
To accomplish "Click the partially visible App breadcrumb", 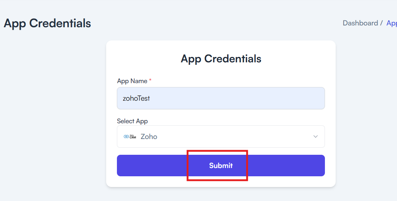I will tap(392, 23).
